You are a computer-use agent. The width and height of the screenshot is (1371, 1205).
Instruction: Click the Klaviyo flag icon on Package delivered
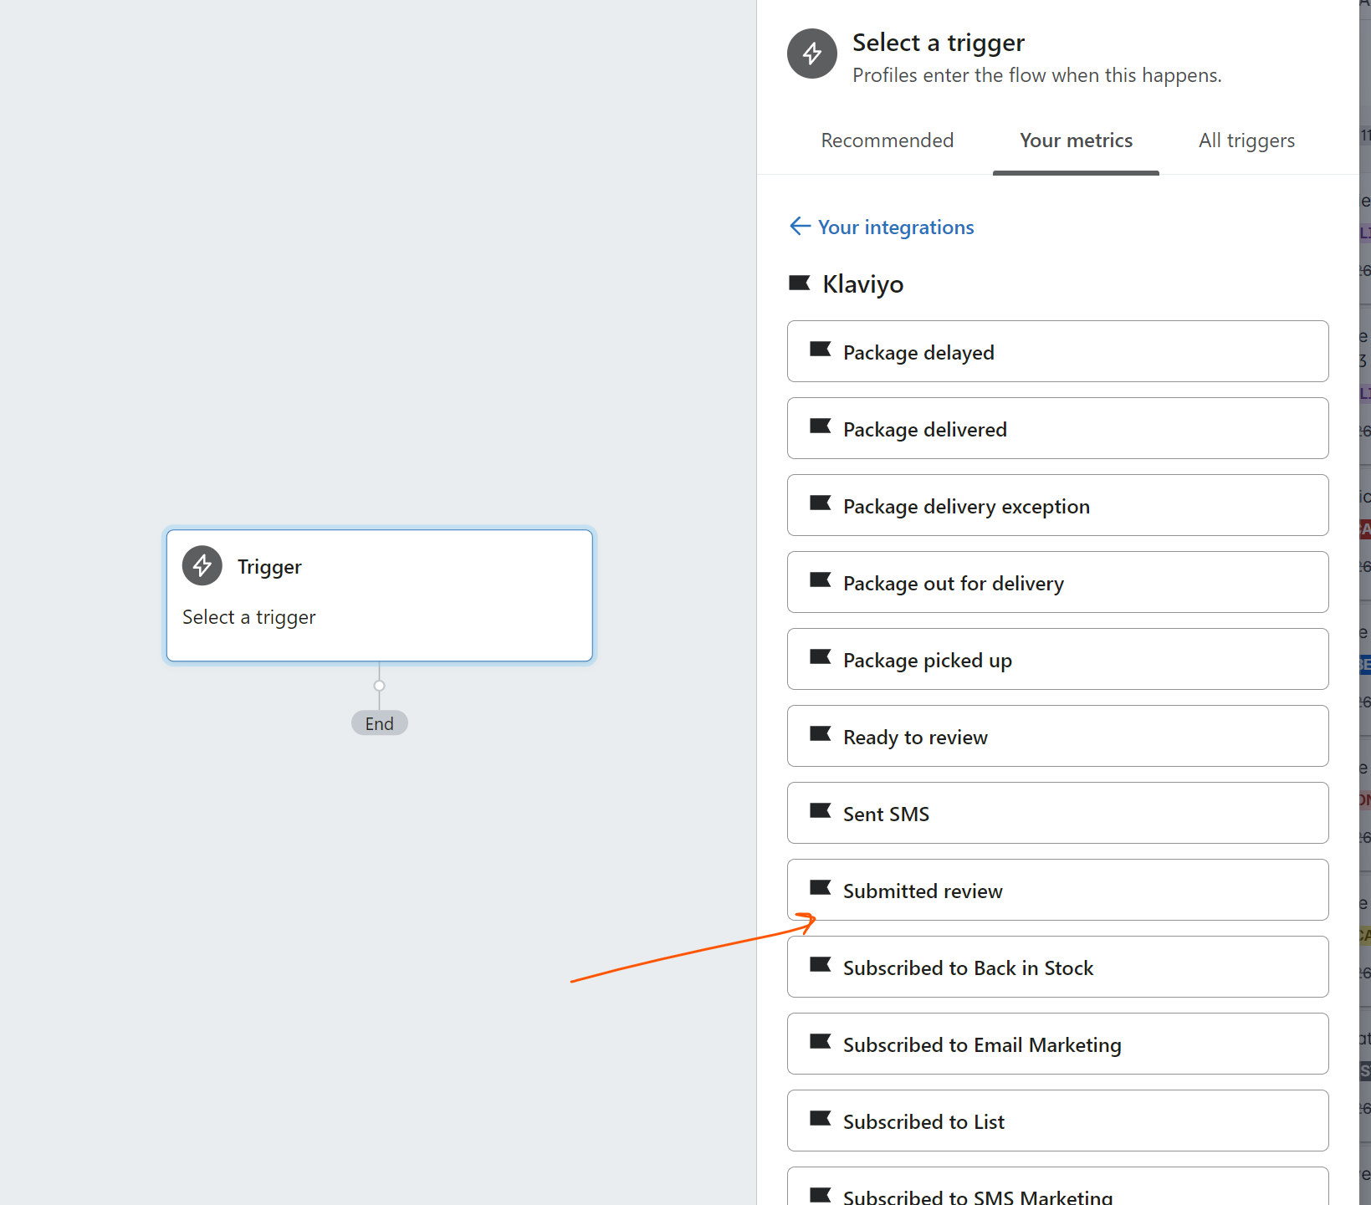(x=820, y=426)
